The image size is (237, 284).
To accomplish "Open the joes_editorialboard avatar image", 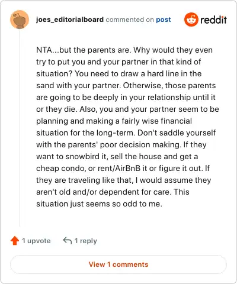I will 20,20.
